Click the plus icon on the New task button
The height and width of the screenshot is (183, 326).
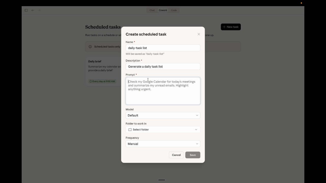pyautogui.click(x=224, y=27)
